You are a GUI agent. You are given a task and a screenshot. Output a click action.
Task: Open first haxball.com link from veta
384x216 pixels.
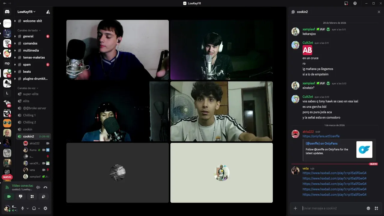(334, 173)
